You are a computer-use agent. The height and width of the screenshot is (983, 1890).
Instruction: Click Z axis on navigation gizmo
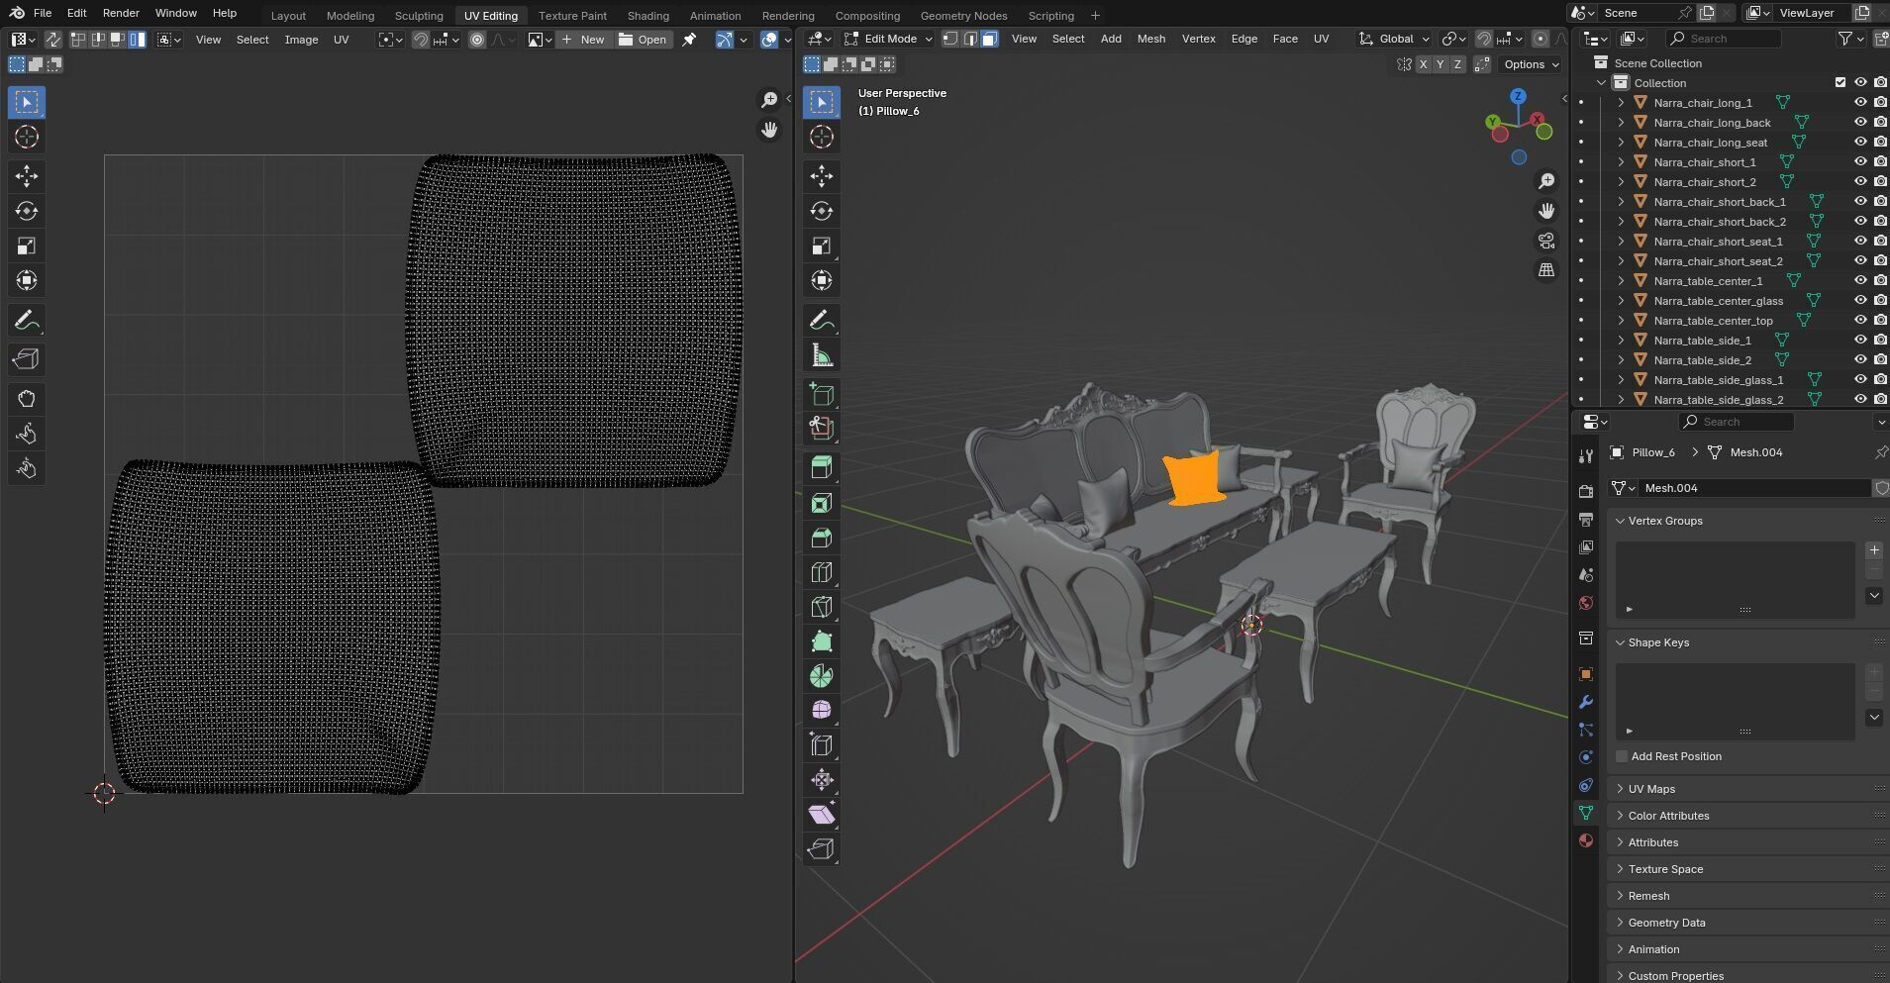[x=1518, y=96]
